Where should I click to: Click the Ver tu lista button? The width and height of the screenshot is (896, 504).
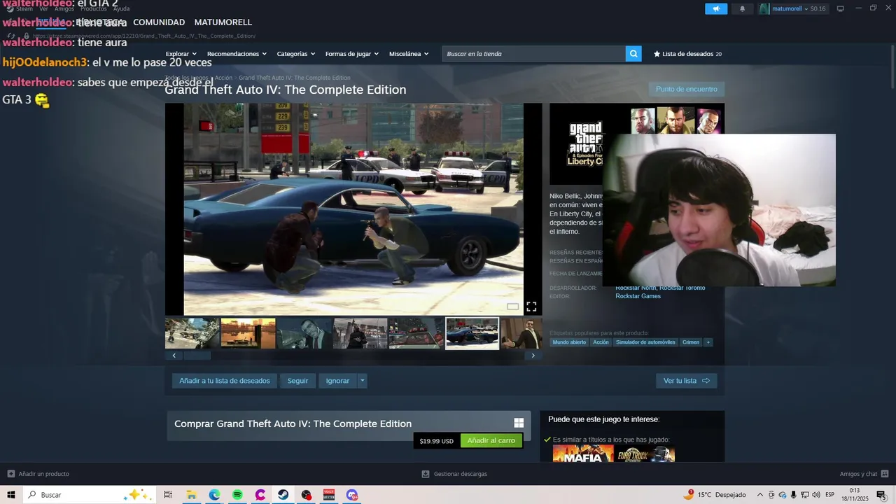pos(687,381)
